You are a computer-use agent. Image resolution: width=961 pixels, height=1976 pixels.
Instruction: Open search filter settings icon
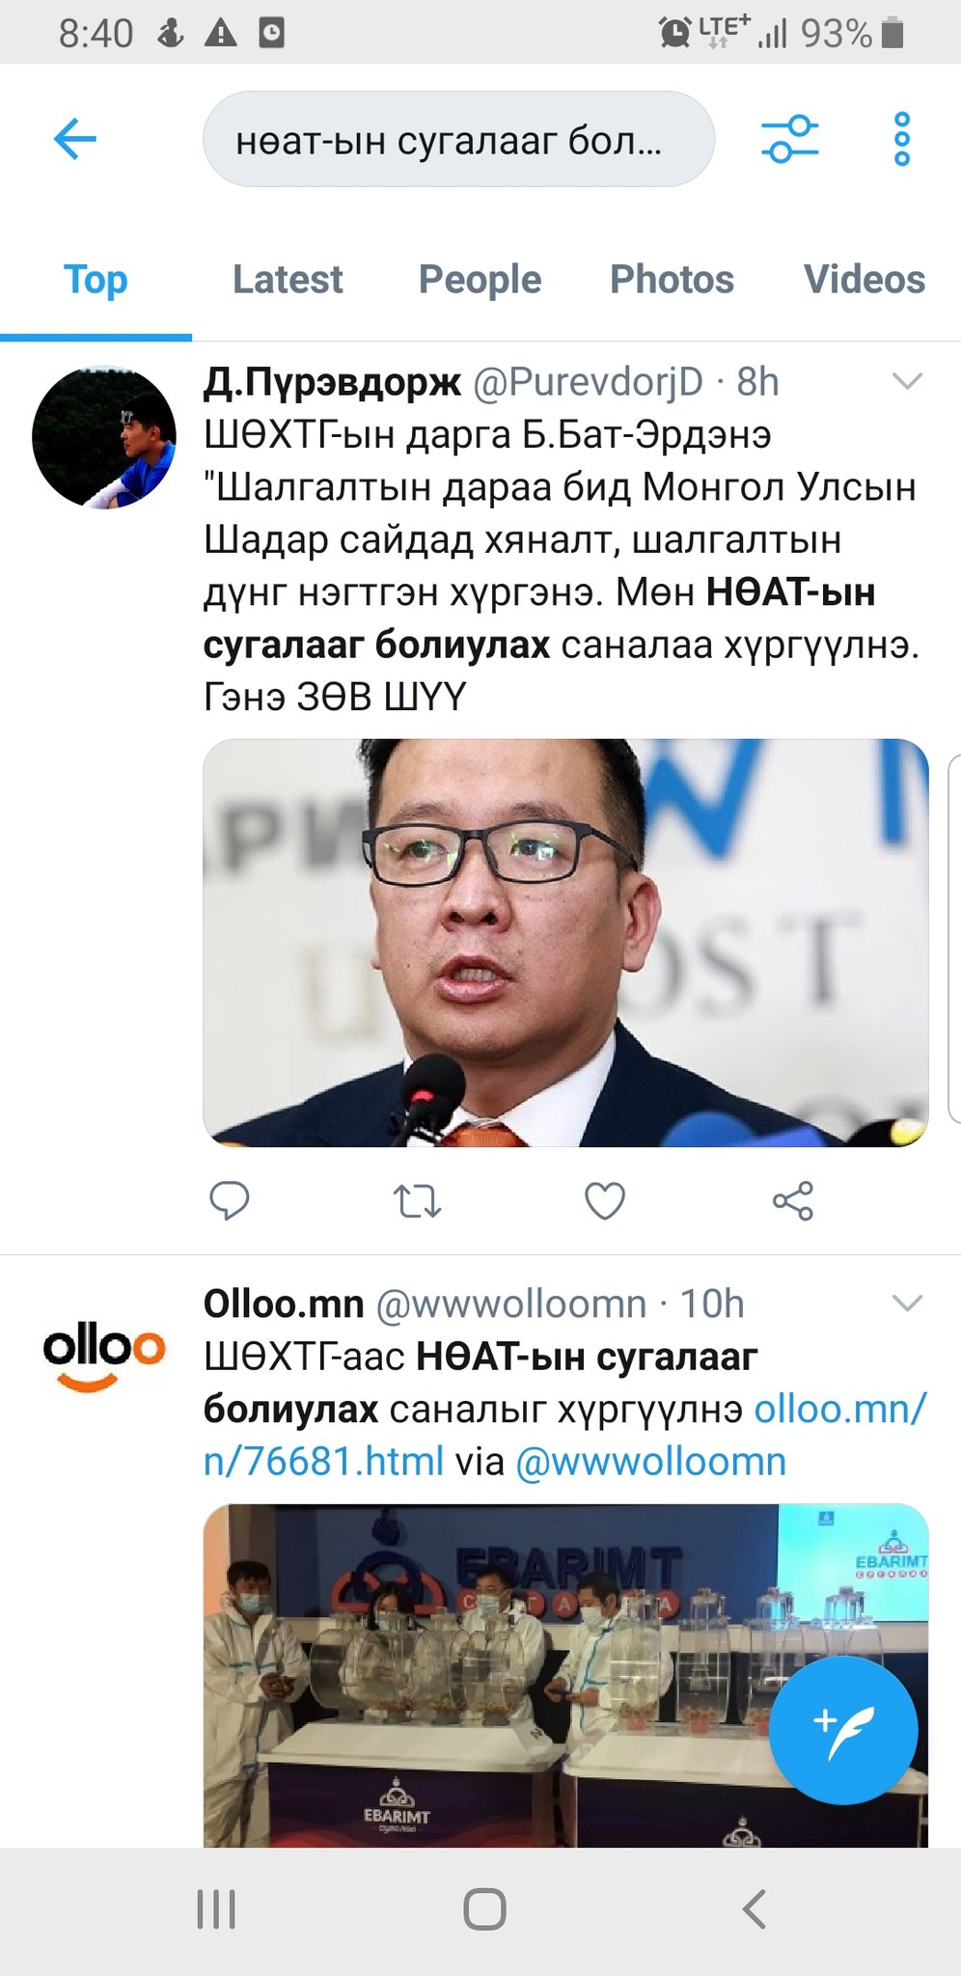click(x=789, y=139)
